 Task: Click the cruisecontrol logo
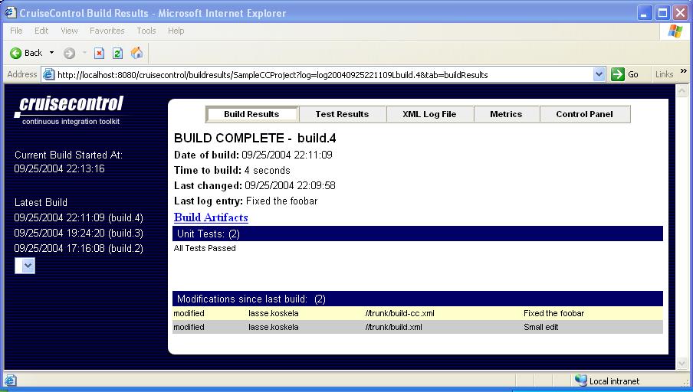(71, 110)
